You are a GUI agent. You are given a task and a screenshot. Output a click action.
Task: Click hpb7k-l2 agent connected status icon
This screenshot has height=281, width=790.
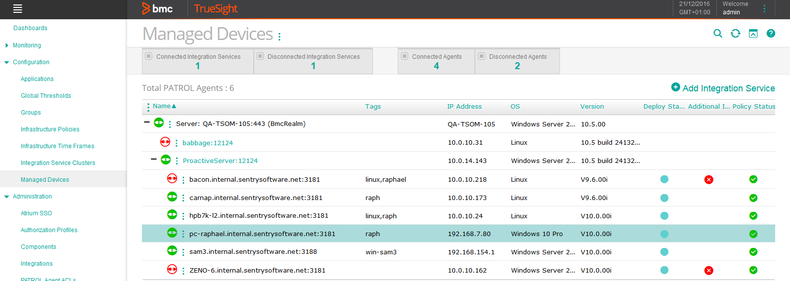pyautogui.click(x=172, y=214)
